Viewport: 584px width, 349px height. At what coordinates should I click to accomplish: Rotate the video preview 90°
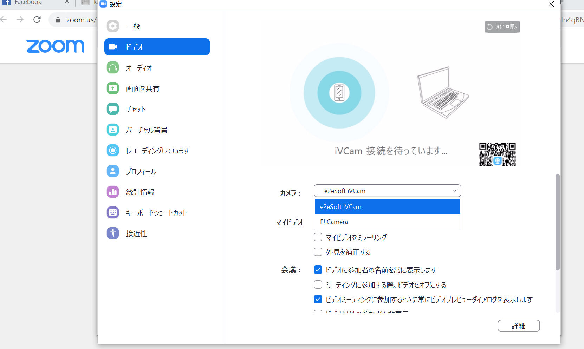click(502, 27)
